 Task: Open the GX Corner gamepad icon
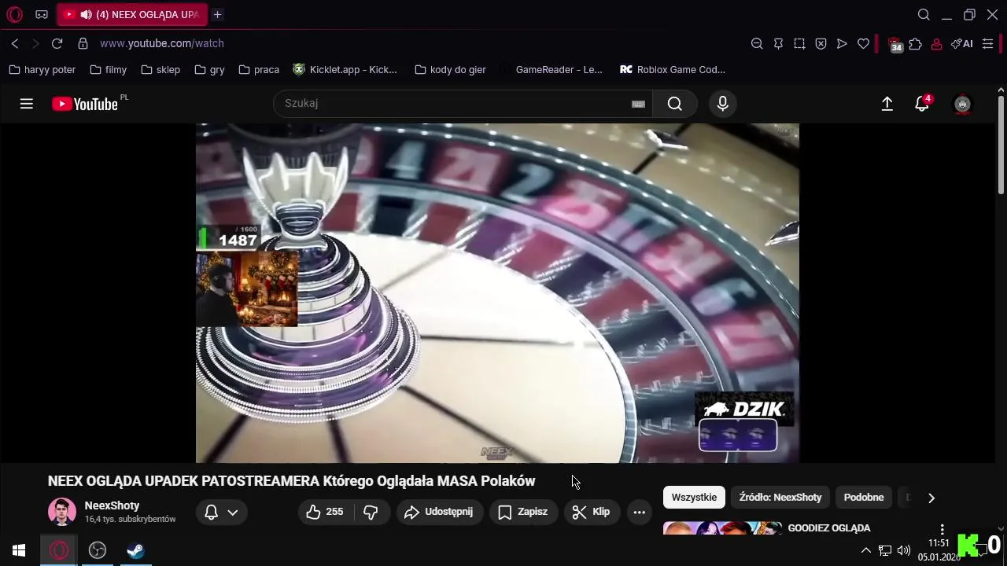pos(42,14)
